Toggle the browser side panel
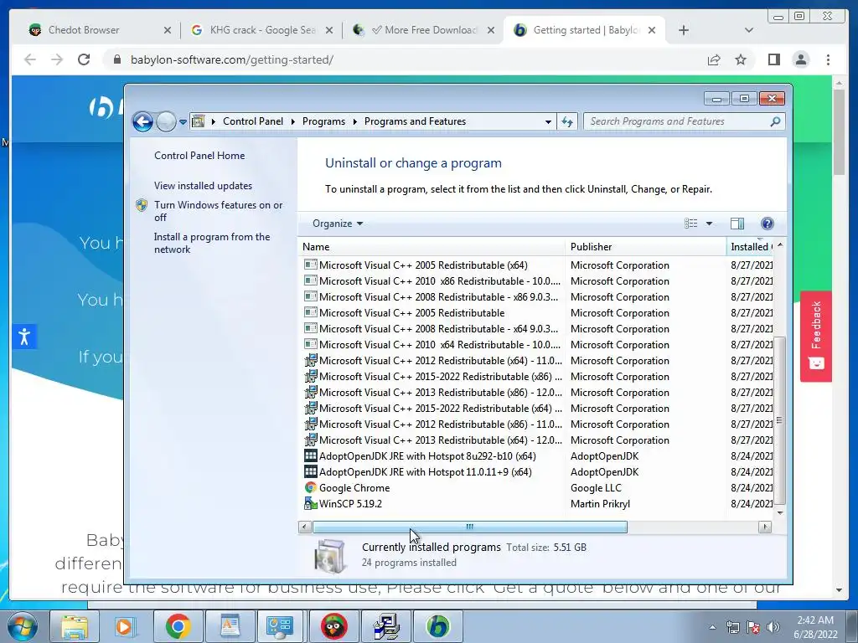Image resolution: width=858 pixels, height=643 pixels. (x=773, y=59)
